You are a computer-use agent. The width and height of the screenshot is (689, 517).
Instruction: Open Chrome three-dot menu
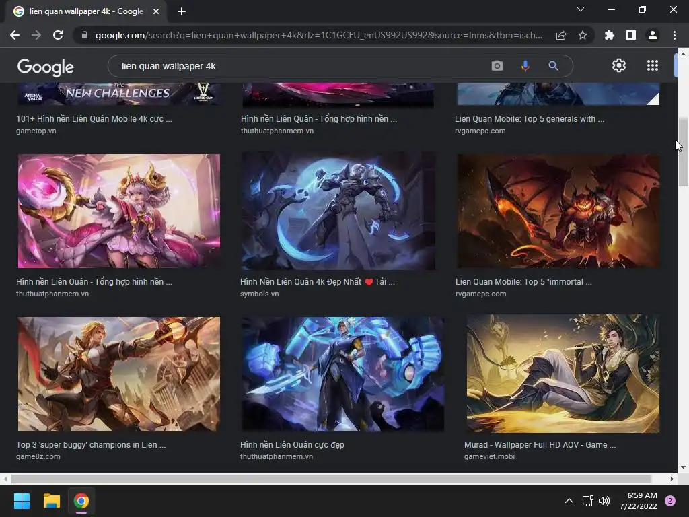coord(674,35)
